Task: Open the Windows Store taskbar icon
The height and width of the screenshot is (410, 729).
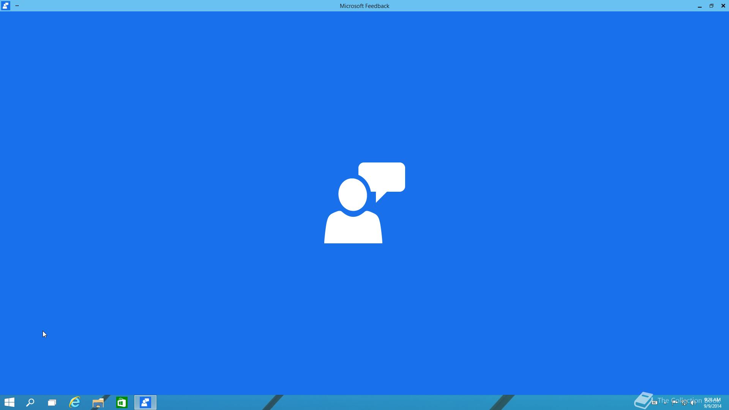Action: pyautogui.click(x=121, y=402)
